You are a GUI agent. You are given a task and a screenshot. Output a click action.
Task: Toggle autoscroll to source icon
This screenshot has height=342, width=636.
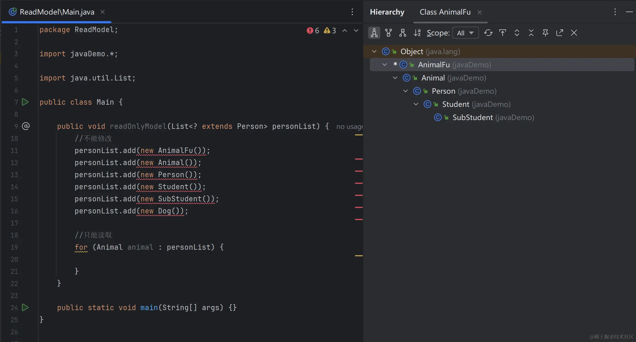point(502,33)
